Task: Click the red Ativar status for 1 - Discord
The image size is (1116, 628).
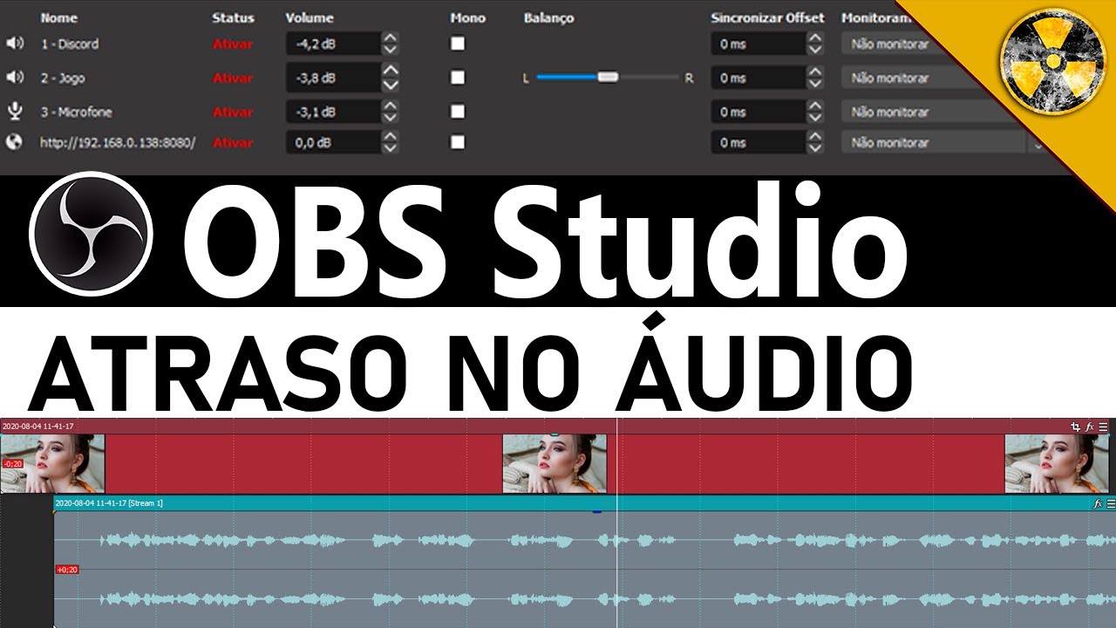Action: [x=233, y=44]
